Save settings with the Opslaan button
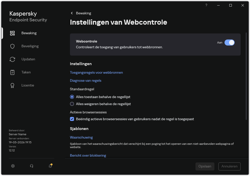250x176 pixels. 205,166
